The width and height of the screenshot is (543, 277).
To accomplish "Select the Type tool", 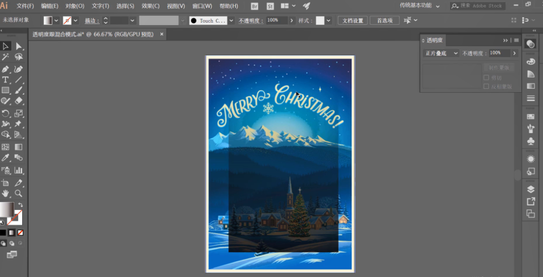I will click(5, 80).
